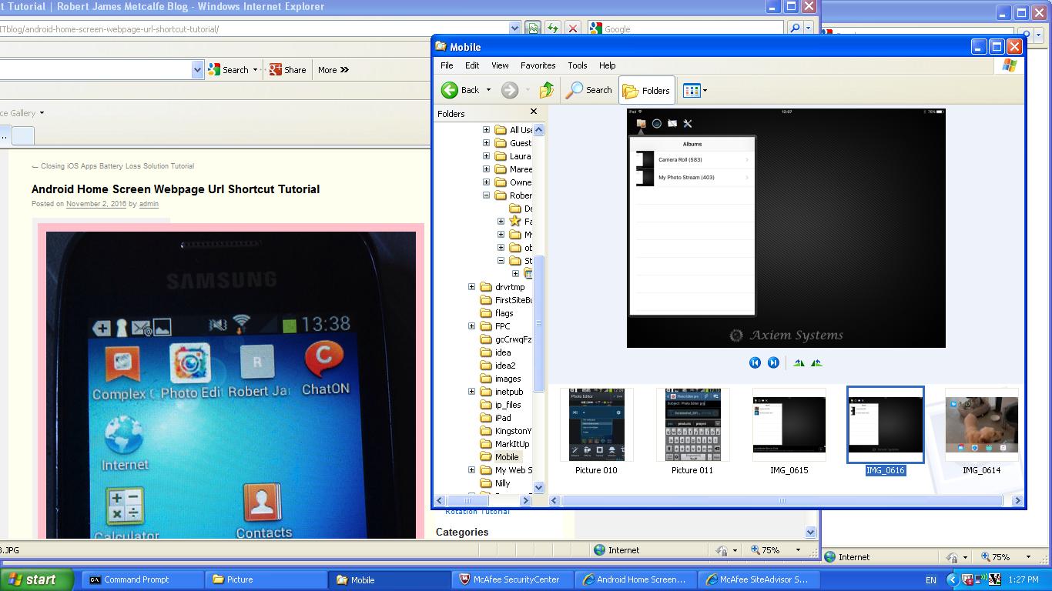Viewport: 1052px width, 591px height.
Task: Open the View menu in Mobile window
Action: point(500,65)
